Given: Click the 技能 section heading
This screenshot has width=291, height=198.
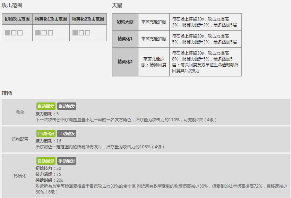Looking at the screenshot, I should pyautogui.click(x=7, y=93).
